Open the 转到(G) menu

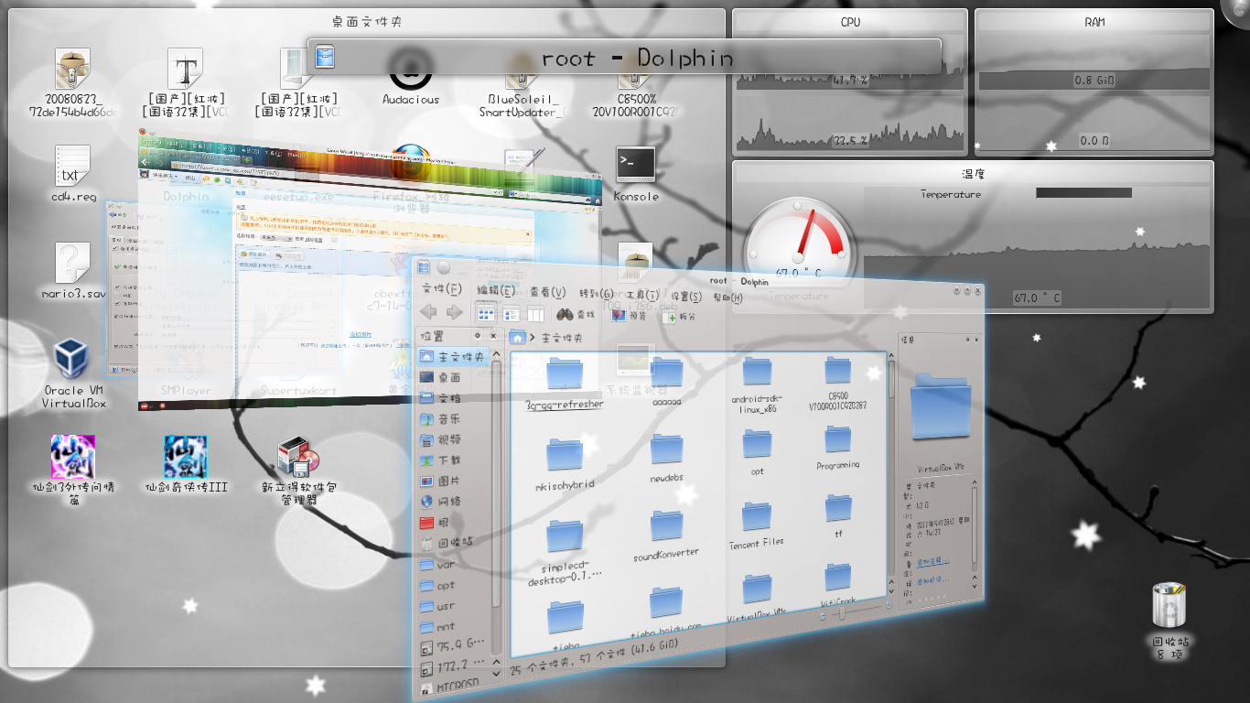[596, 294]
